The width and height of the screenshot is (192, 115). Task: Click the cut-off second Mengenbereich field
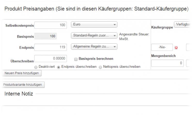pos(189,63)
